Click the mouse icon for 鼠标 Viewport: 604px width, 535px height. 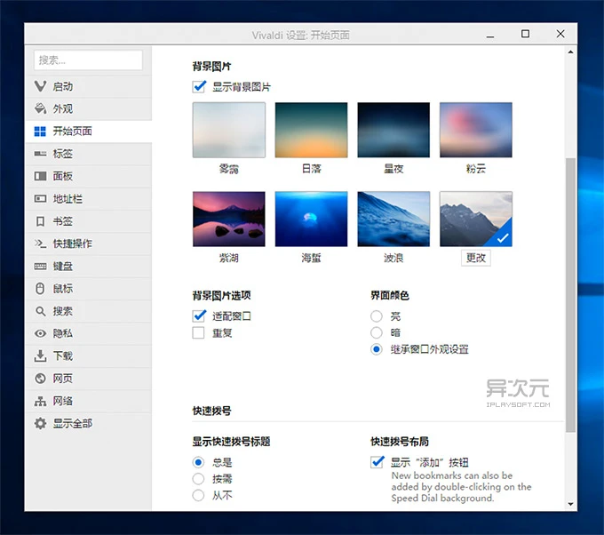pos(40,289)
